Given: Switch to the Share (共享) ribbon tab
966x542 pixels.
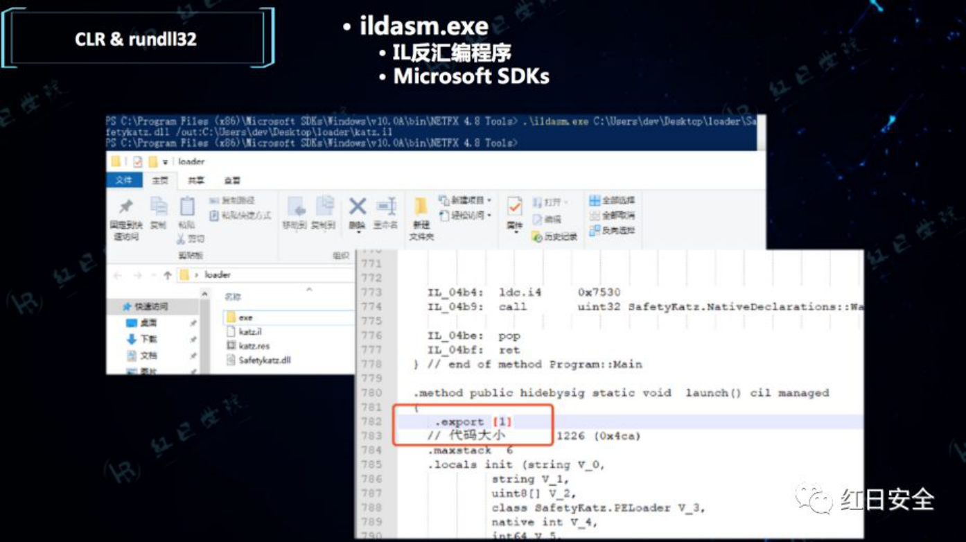Looking at the screenshot, I should coord(196,180).
